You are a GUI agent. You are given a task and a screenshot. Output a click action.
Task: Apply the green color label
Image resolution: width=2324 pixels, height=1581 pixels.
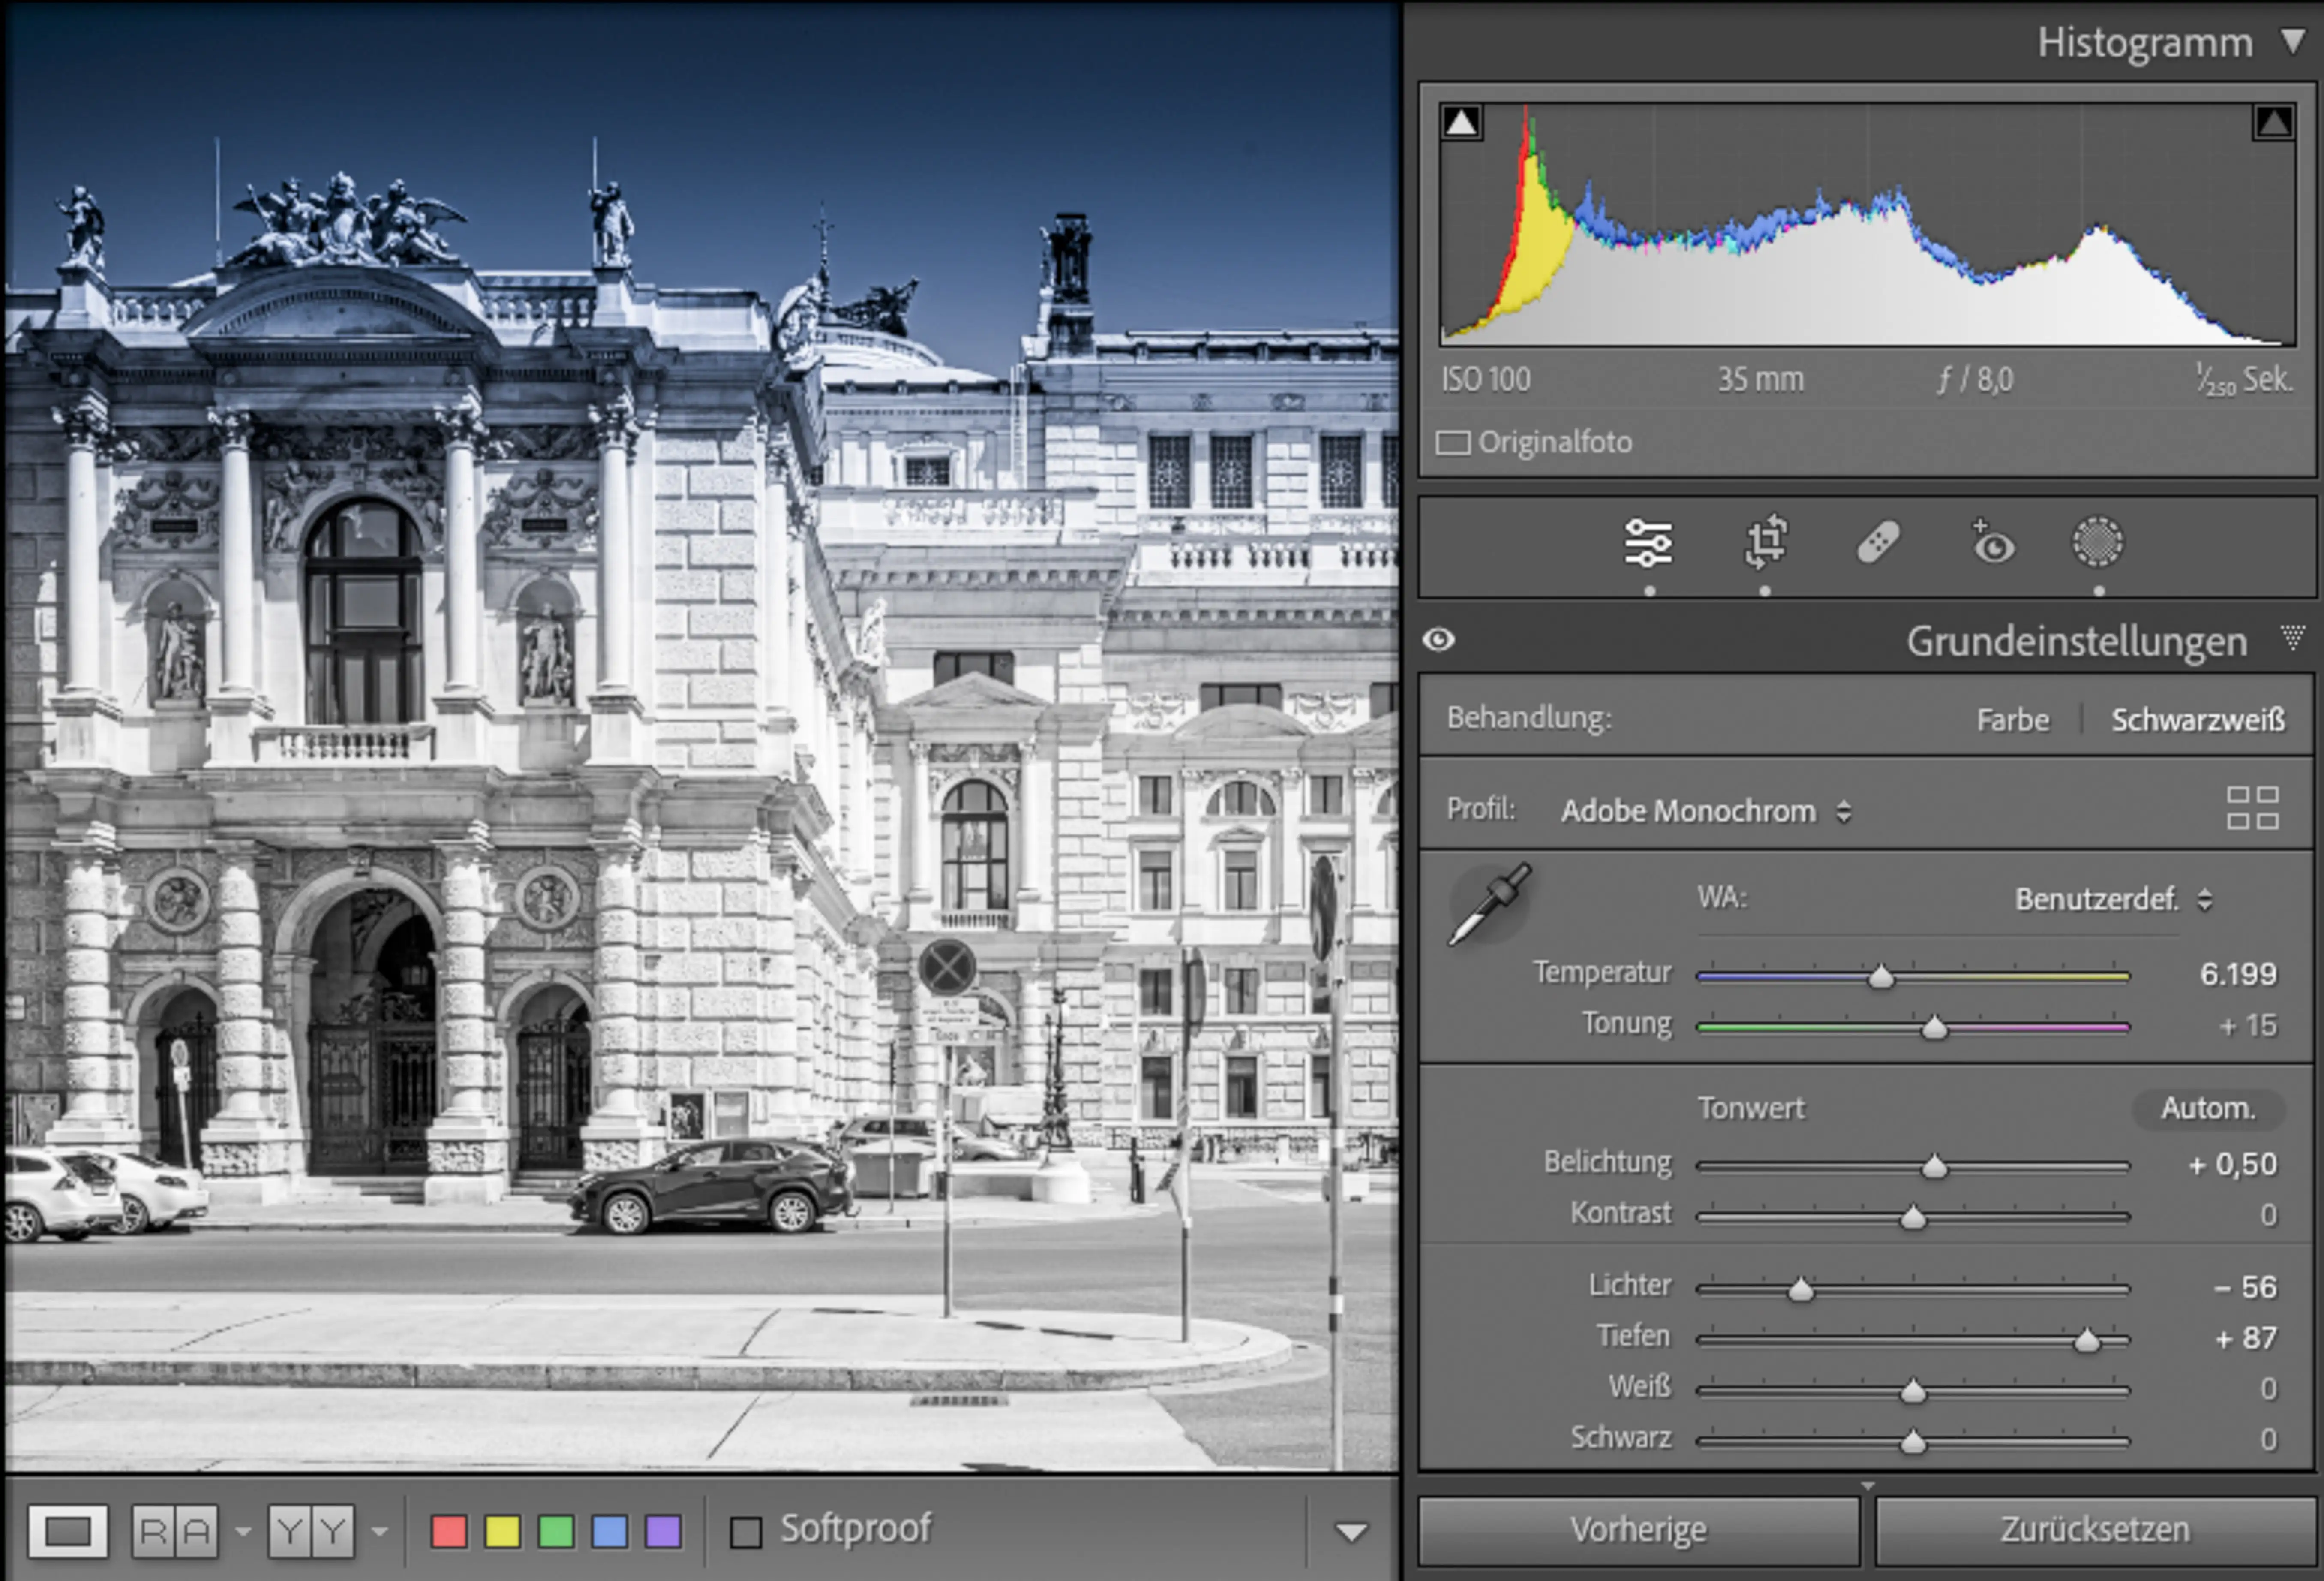pos(556,1531)
